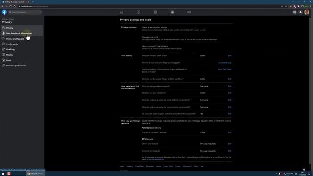Image resolution: width=313 pixels, height=176 pixels.
Task: Open a new browser tab
Action: click(33, 2)
